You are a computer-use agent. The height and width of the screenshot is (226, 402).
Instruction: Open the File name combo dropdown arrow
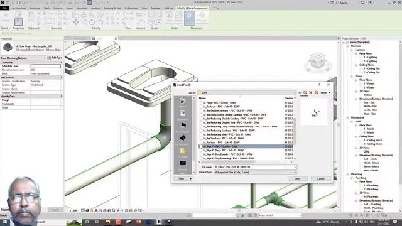(295, 167)
